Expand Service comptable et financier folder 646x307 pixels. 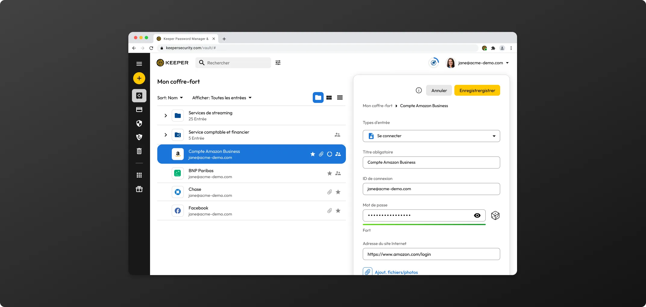pos(165,135)
